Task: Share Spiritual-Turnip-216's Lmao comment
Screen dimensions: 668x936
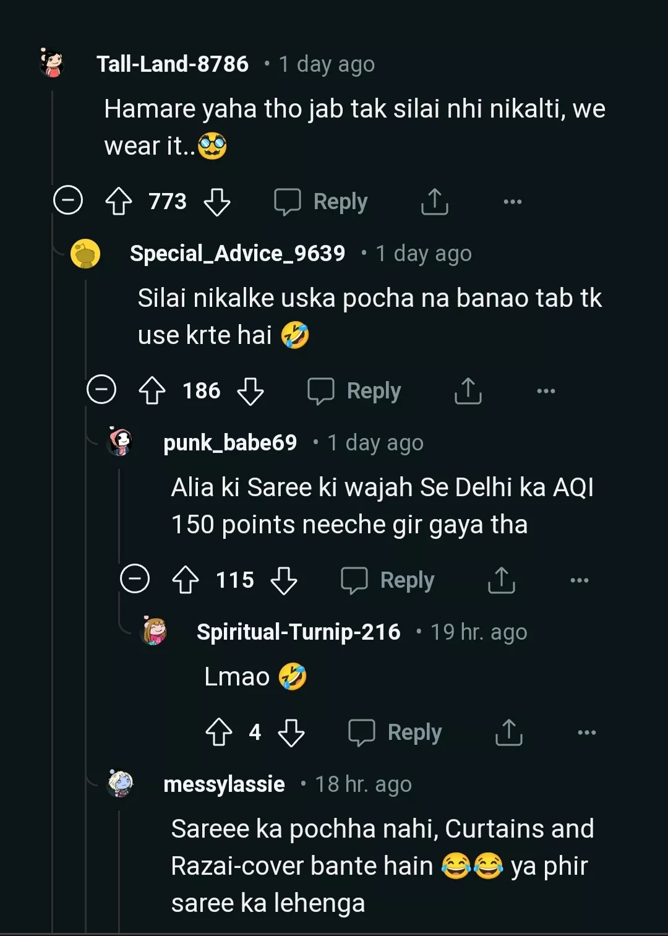Action: pyautogui.click(x=508, y=732)
